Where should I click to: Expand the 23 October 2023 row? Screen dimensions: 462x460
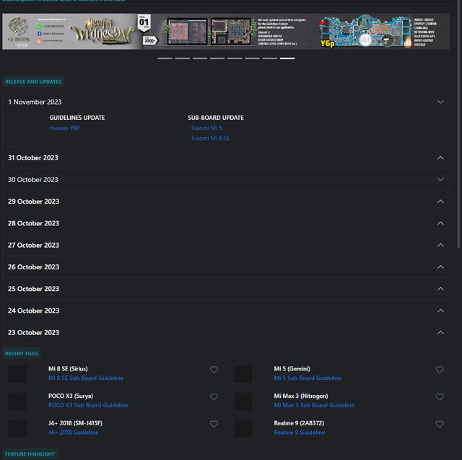[440, 332]
